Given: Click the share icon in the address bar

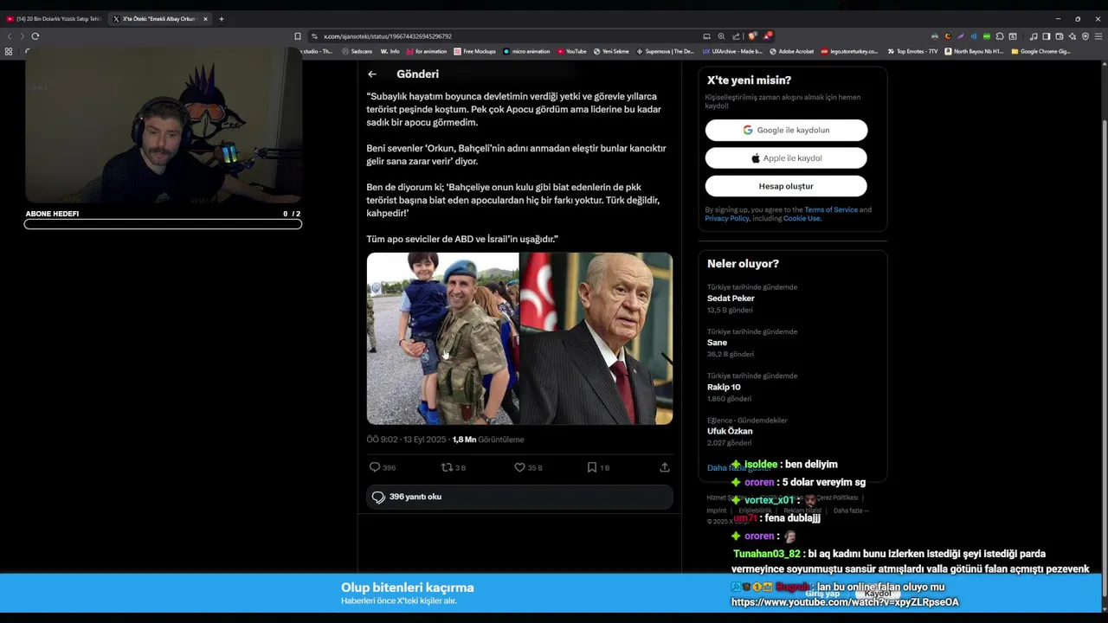Looking at the screenshot, I should [x=736, y=36].
